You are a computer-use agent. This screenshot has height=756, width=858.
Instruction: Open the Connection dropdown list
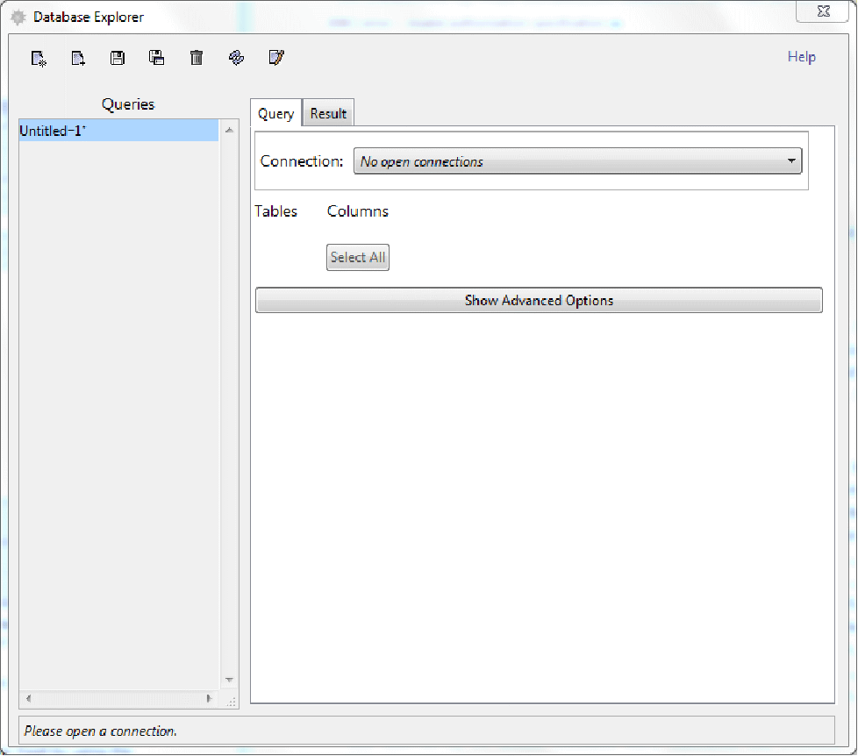tap(576, 161)
